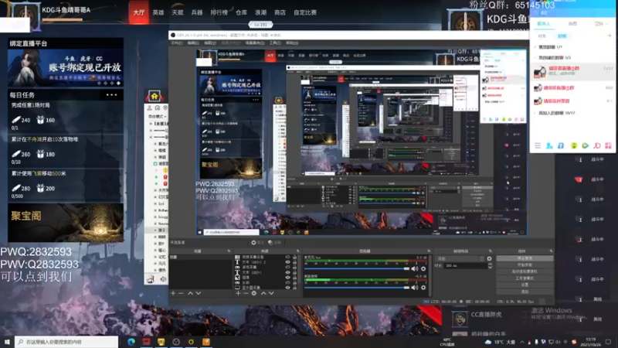Open transition properties gear icon

tap(490, 259)
